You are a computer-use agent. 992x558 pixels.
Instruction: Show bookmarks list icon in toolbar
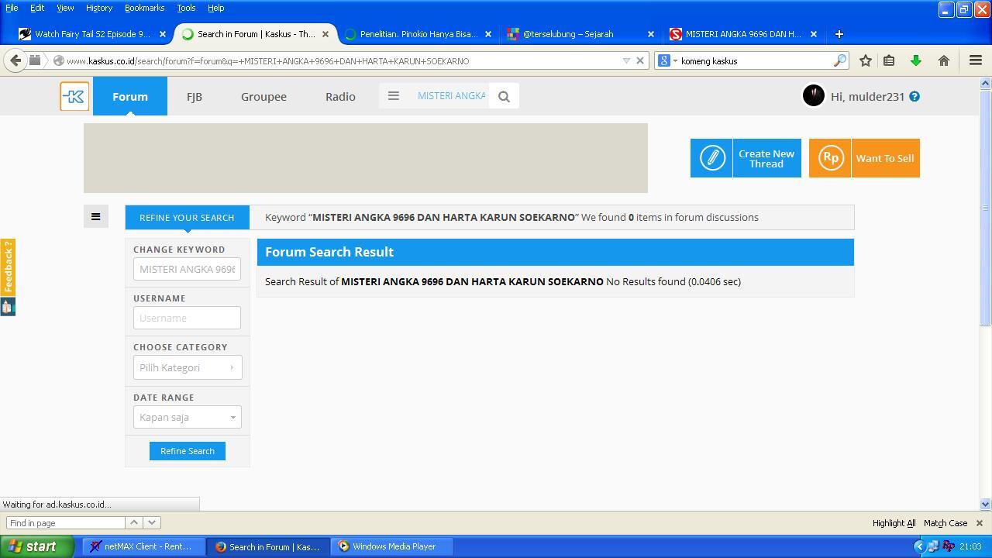point(889,60)
